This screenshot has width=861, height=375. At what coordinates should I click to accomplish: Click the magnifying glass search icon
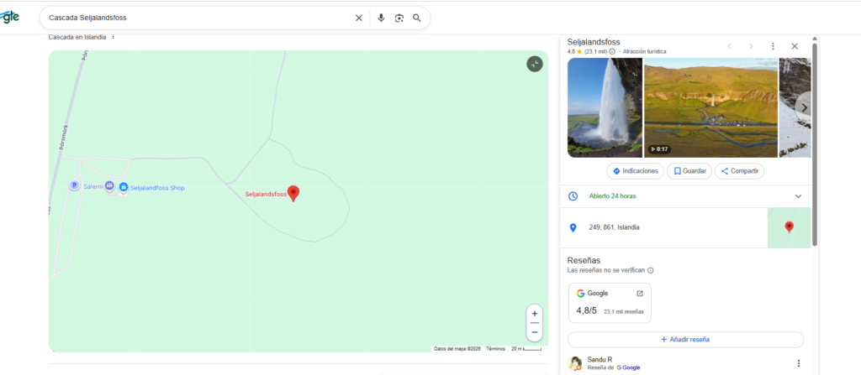tap(417, 18)
